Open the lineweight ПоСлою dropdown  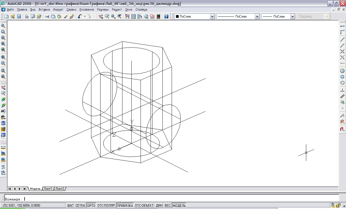click(x=278, y=16)
